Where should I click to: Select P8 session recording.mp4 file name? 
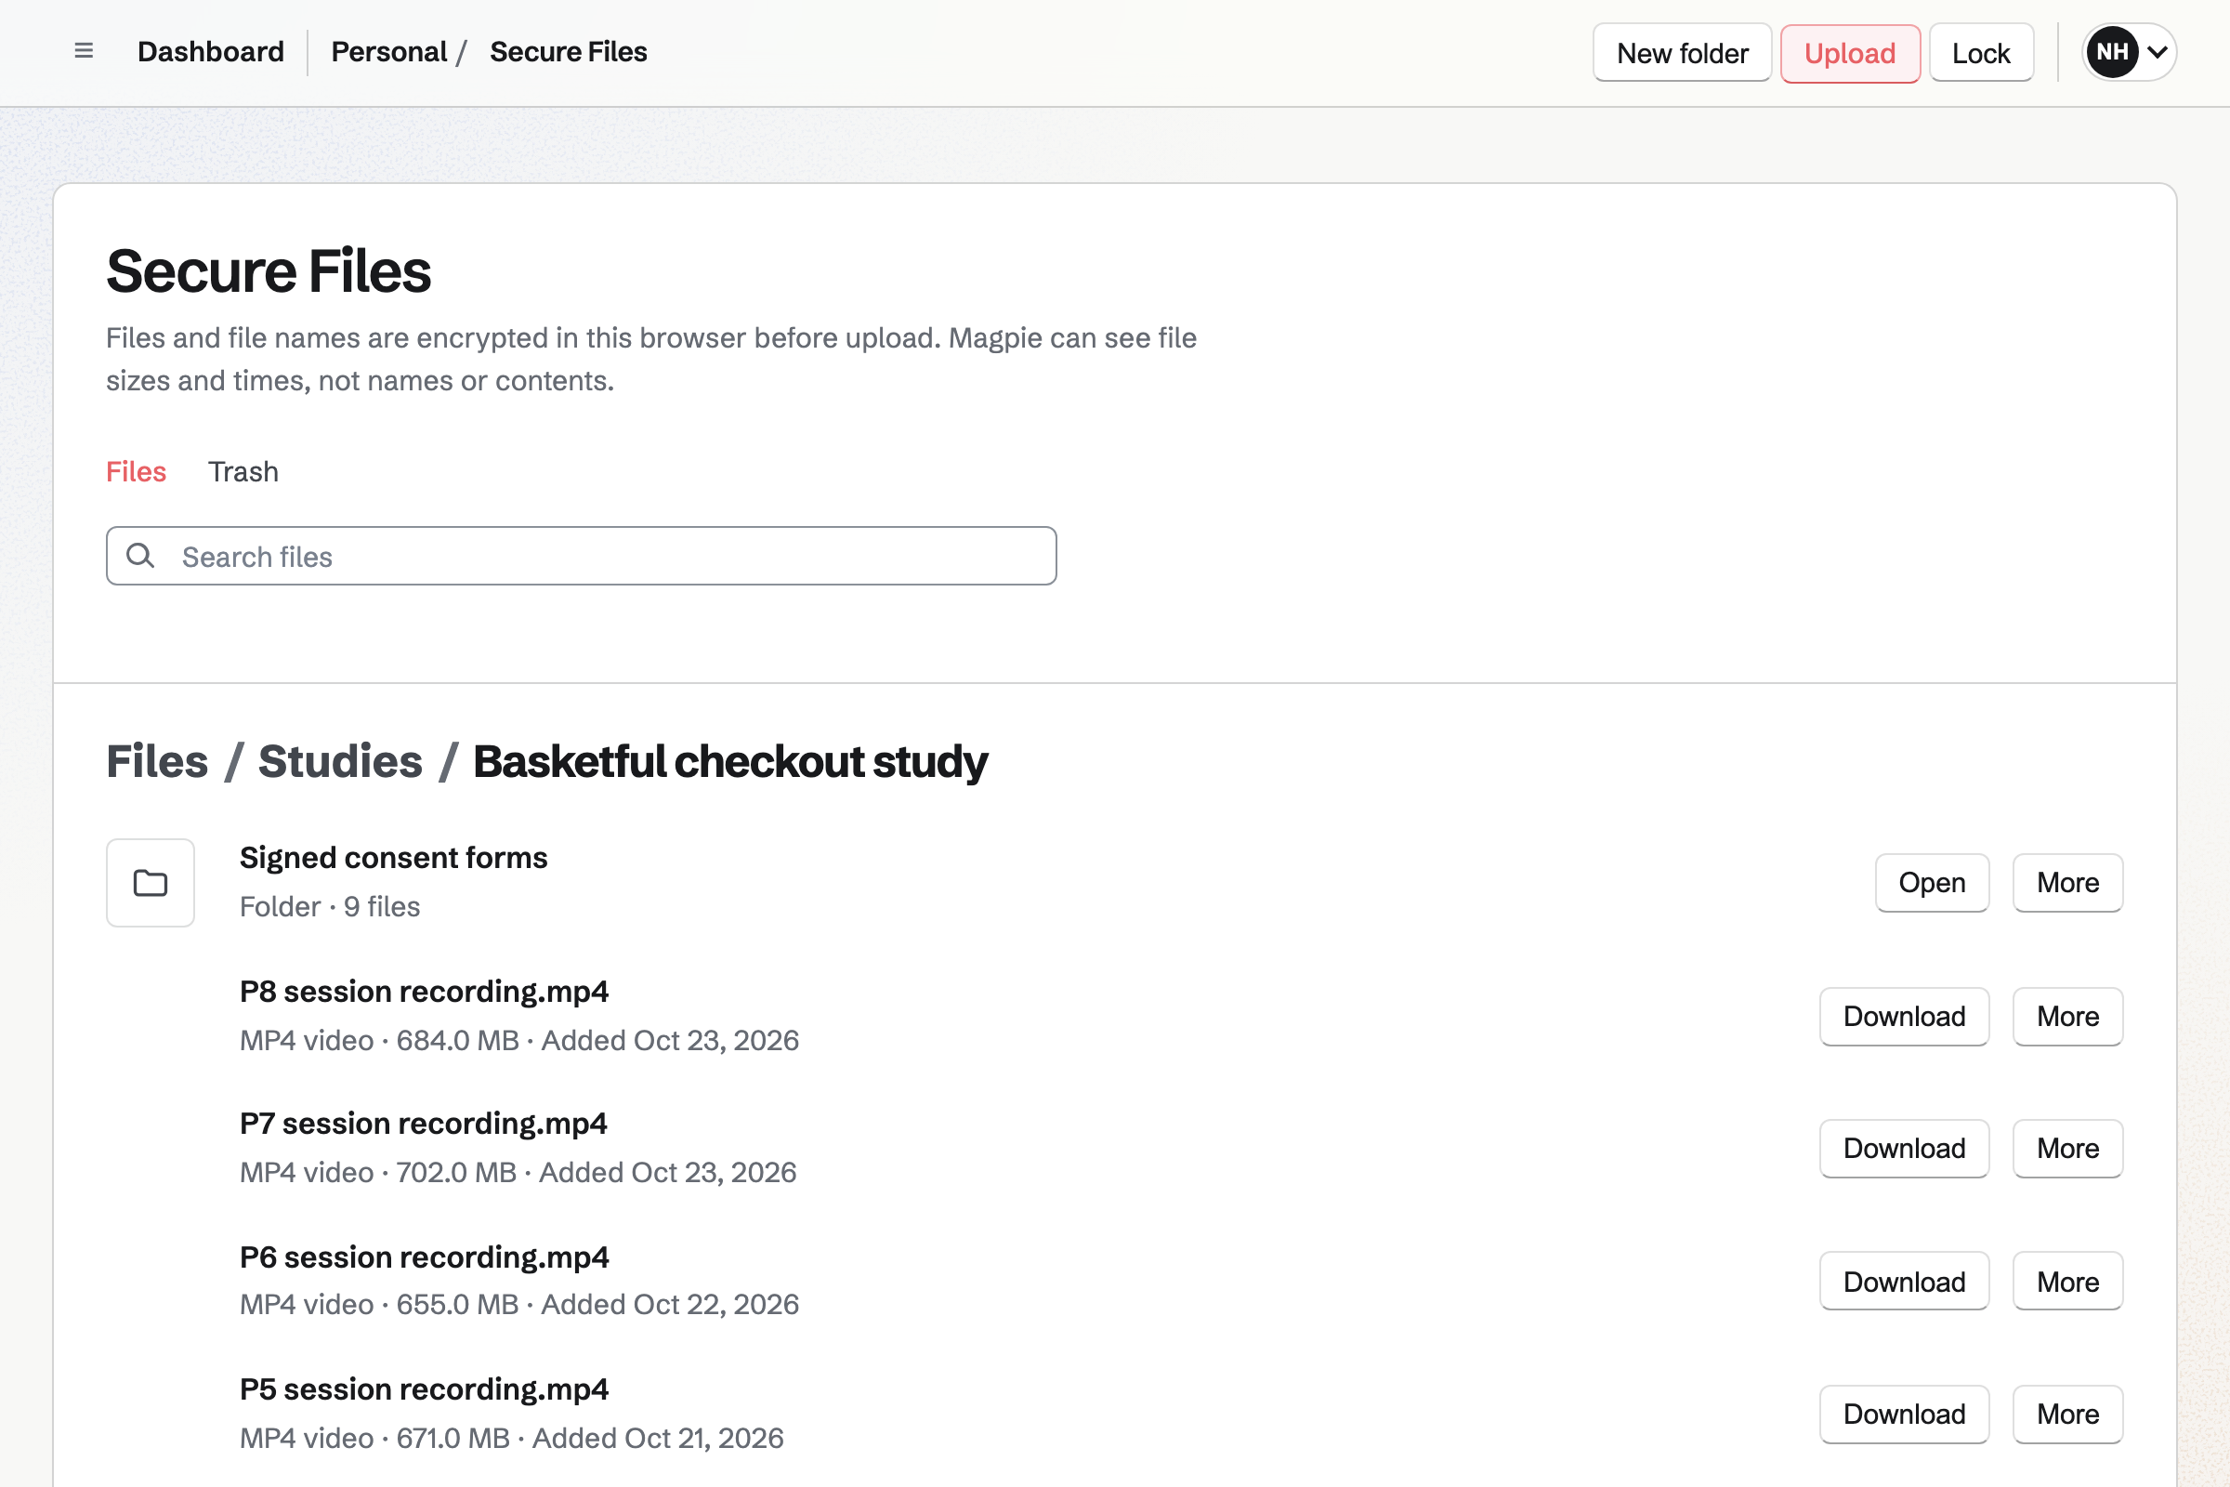click(424, 992)
